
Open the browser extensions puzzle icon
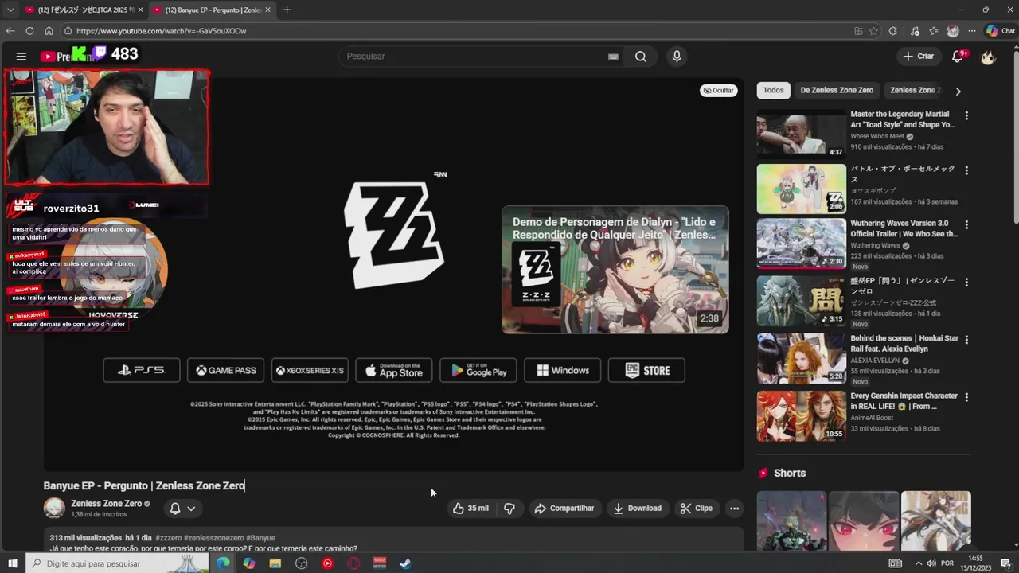tap(893, 31)
